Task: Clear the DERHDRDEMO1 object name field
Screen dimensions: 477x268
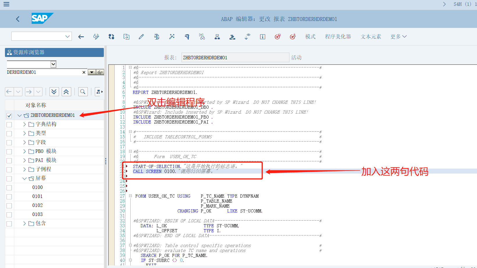Action: click(x=84, y=72)
